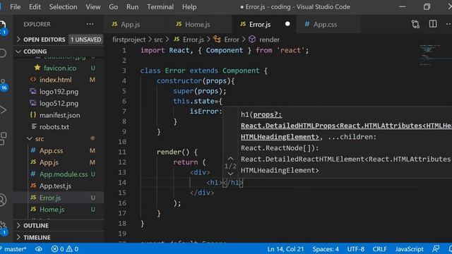
Task: Click src in the breadcrumb
Action: coord(158,40)
